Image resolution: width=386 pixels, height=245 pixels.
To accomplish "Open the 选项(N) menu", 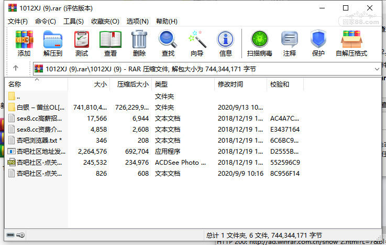I will 137,22.
